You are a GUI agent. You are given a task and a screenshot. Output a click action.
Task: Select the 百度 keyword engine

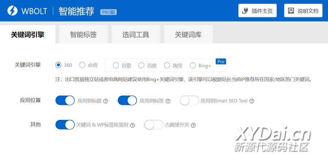click(x=141, y=66)
